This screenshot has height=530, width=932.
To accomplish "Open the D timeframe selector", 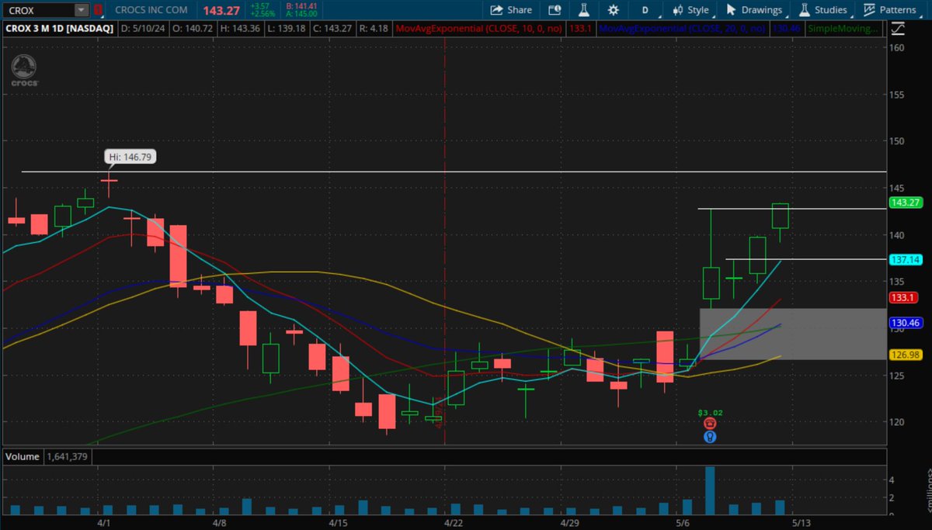I will coord(645,10).
